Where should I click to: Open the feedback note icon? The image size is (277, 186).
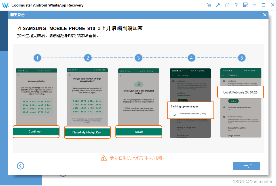[x=245, y=5]
